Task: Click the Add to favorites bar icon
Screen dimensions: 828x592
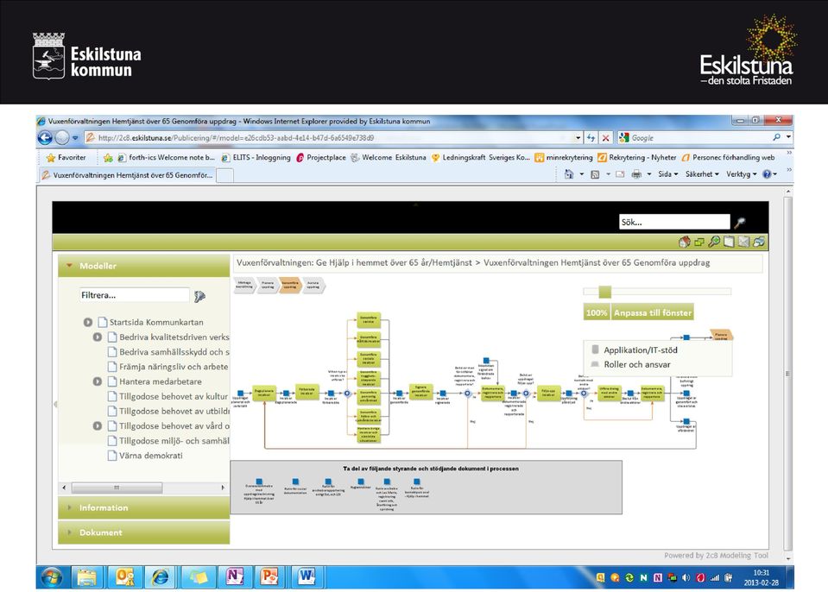Action: (108, 157)
